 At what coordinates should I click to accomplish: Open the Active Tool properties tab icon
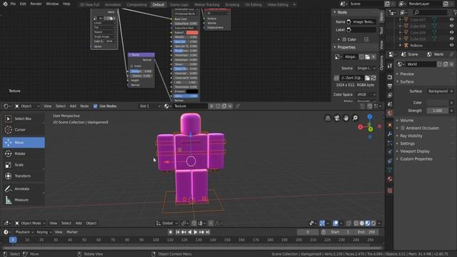[x=390, y=66]
